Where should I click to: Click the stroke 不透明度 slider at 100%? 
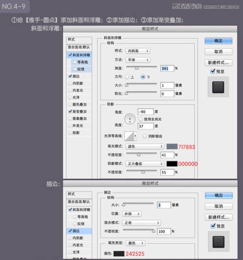click(x=154, y=231)
